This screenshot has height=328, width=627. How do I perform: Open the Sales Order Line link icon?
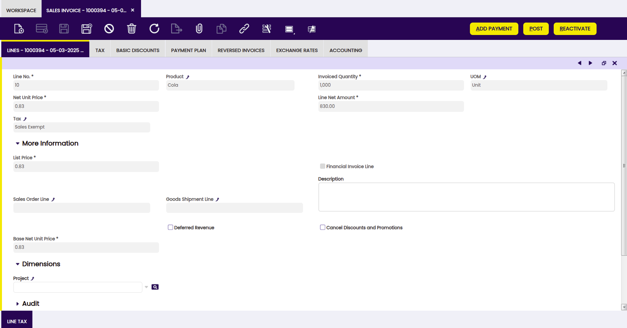53,199
